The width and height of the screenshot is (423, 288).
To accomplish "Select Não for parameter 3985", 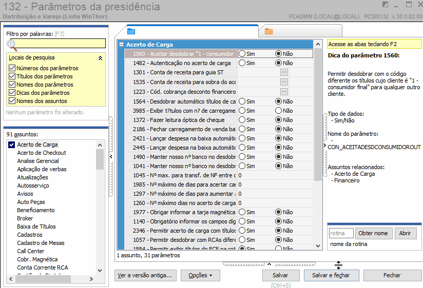I will point(278,111).
